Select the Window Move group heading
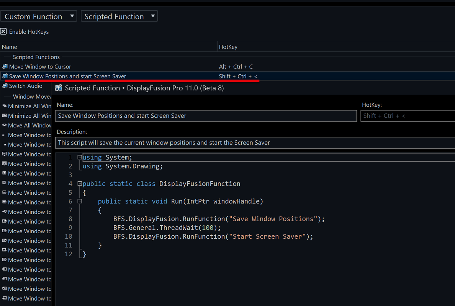Image resolution: width=455 pixels, height=306 pixels. click(x=32, y=96)
